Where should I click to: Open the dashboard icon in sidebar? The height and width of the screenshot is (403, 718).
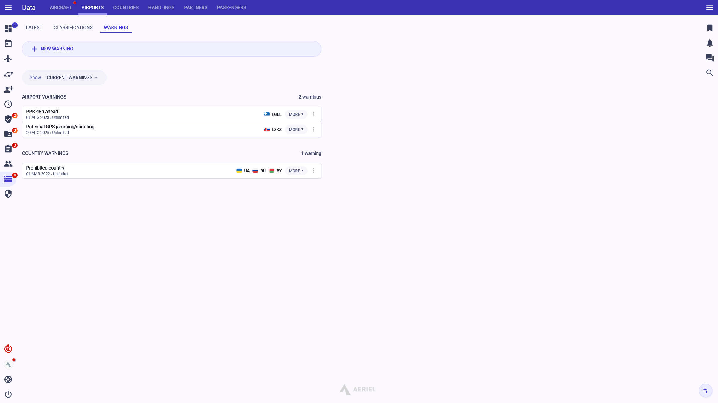[8, 29]
